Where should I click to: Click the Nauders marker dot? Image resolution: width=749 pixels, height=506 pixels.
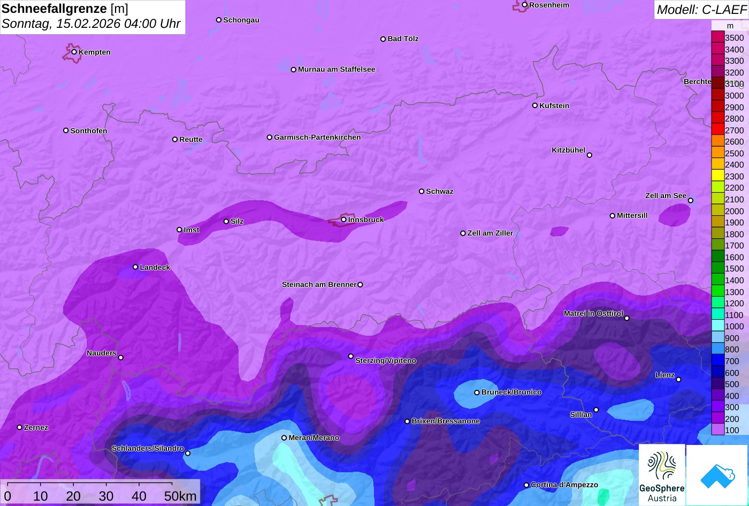(121, 358)
